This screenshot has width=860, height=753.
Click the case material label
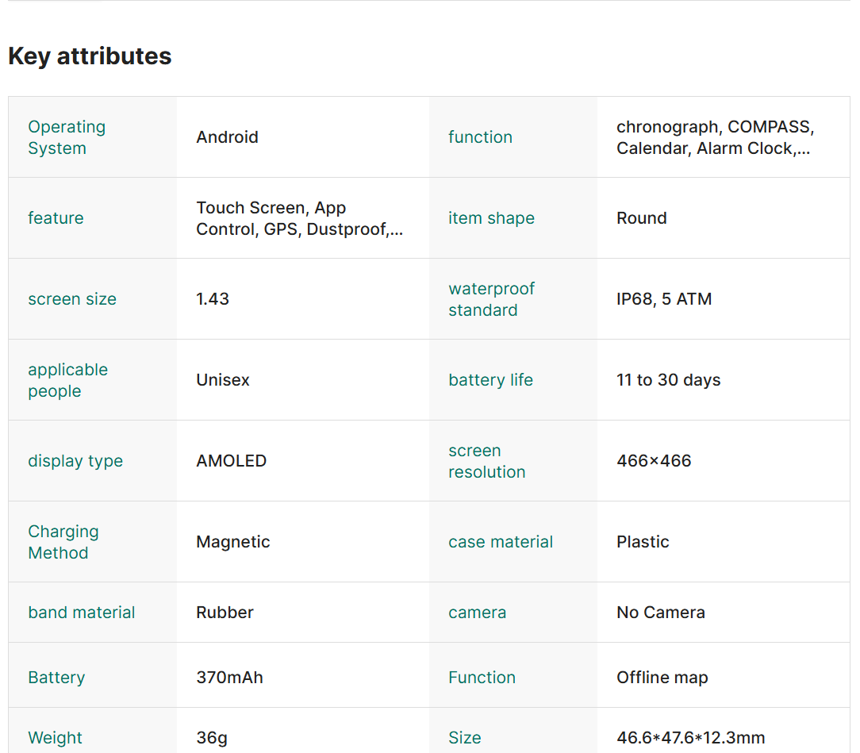(501, 542)
